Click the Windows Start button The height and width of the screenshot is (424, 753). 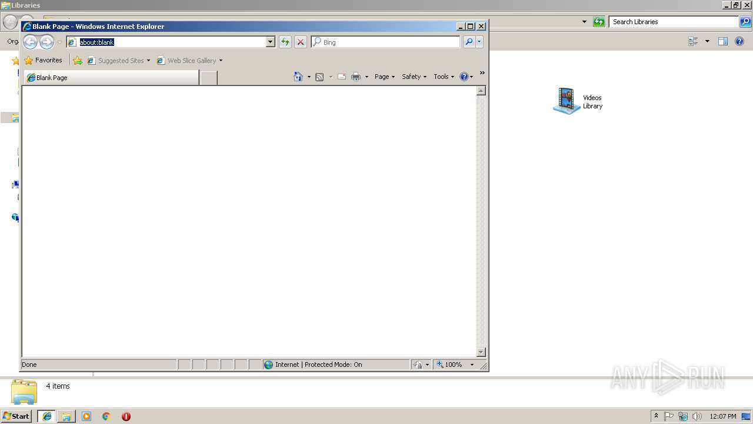16,416
